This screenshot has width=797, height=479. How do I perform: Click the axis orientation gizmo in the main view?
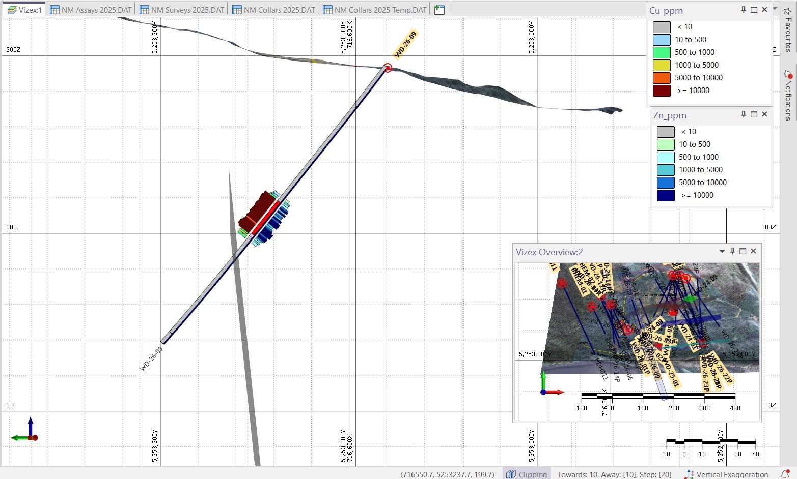click(24, 430)
